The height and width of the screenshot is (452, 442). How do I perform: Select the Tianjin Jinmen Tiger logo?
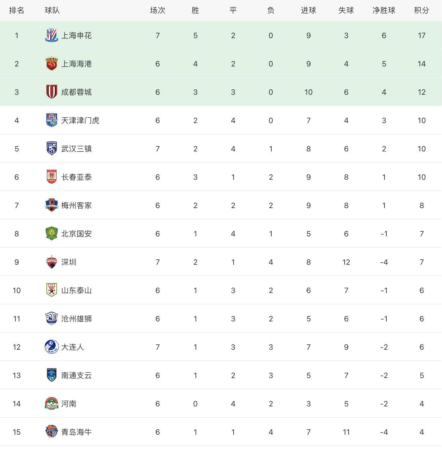[52, 120]
